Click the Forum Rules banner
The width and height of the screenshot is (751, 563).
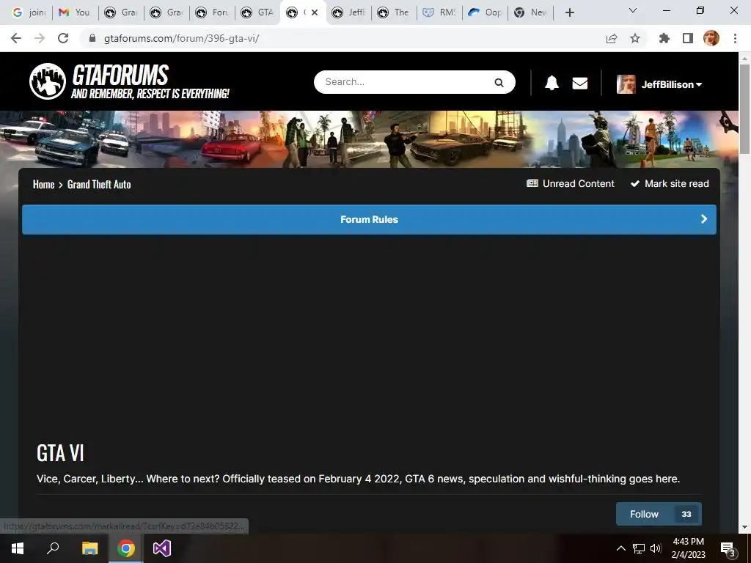click(x=370, y=219)
